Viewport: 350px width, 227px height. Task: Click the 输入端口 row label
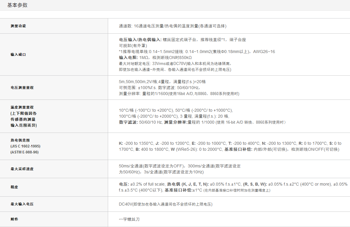point(18,55)
